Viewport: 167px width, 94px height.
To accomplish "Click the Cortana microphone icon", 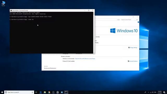I will [x=32, y=92].
